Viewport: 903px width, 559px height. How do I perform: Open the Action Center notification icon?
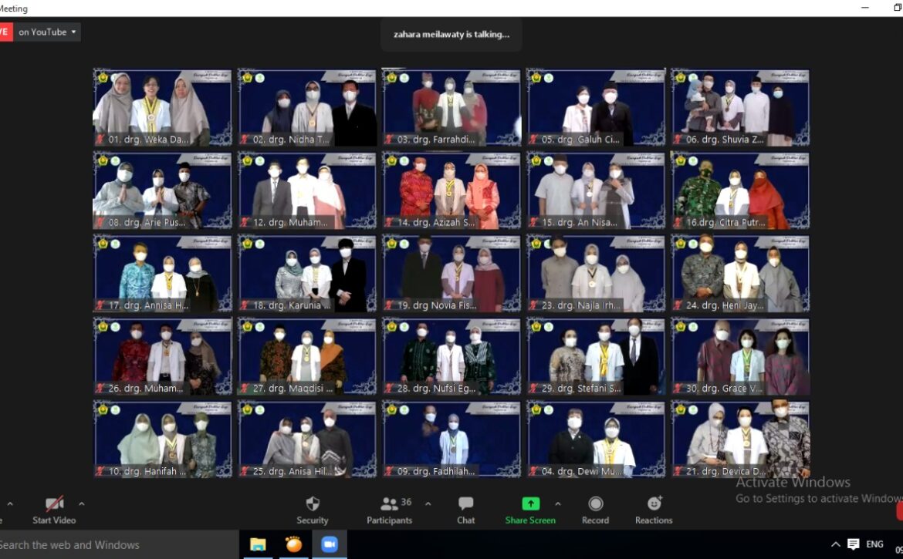pos(854,544)
